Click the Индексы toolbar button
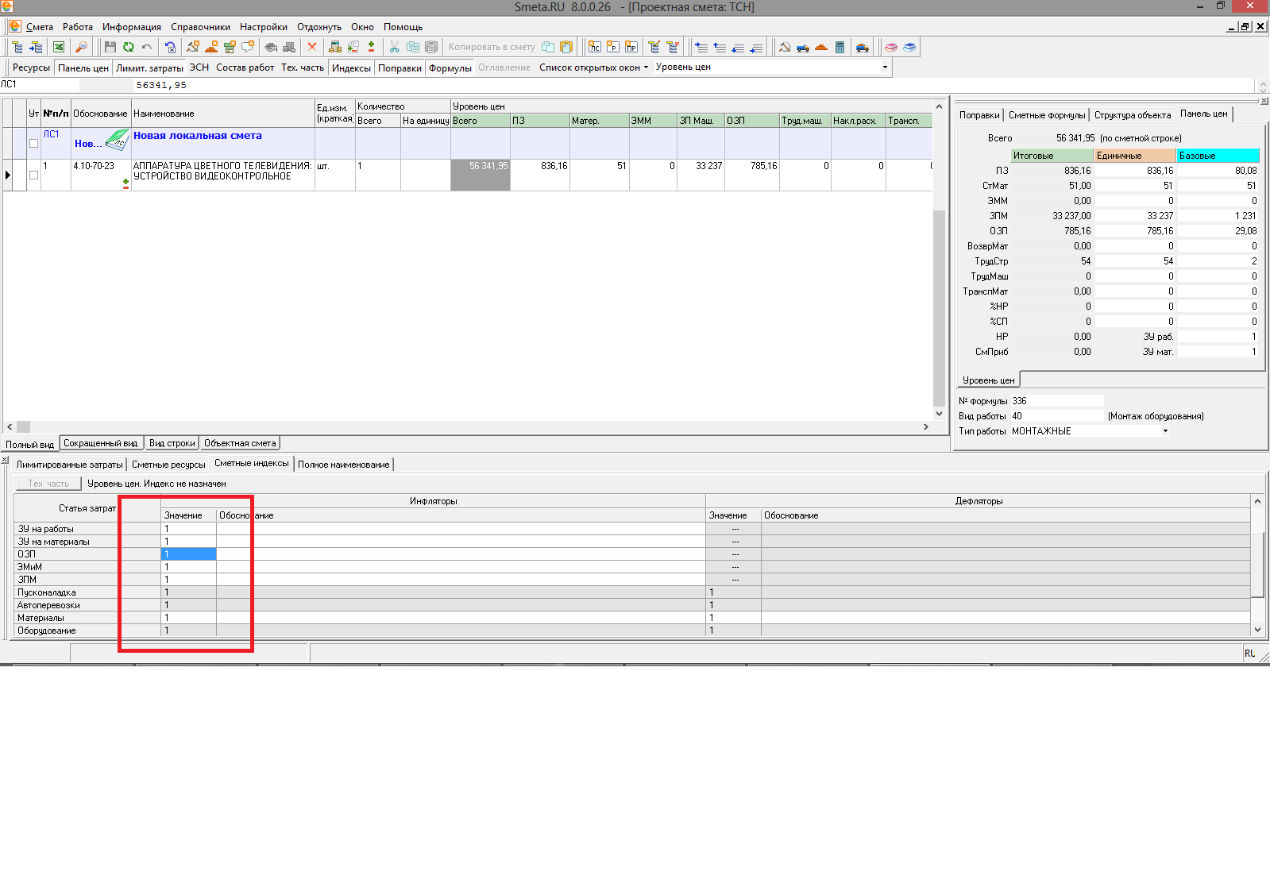This screenshot has height=891, width=1270. [351, 68]
